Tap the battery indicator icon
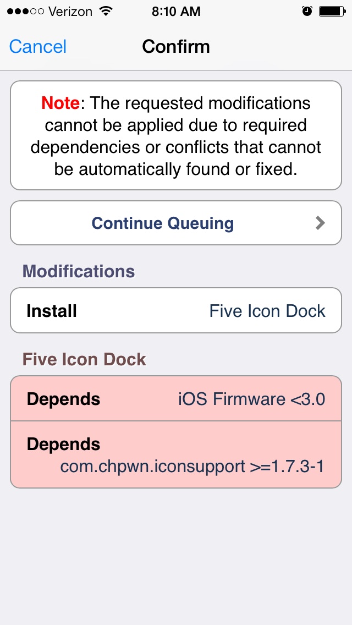Screen dimensions: 352x625 pos(332,12)
